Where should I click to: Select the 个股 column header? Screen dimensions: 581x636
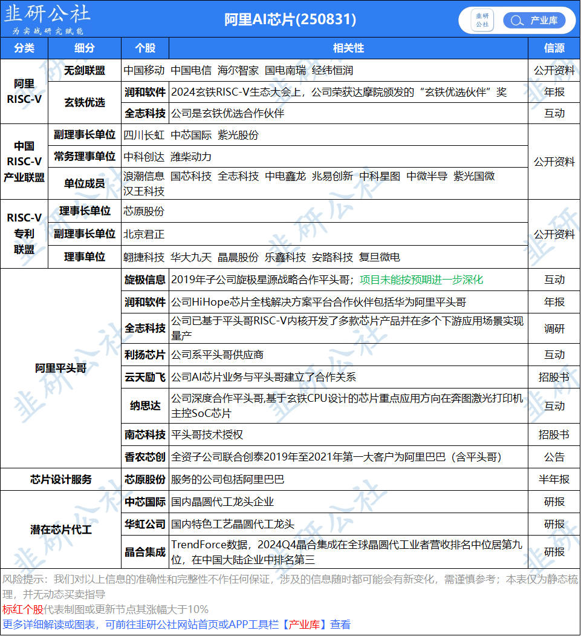pos(145,48)
